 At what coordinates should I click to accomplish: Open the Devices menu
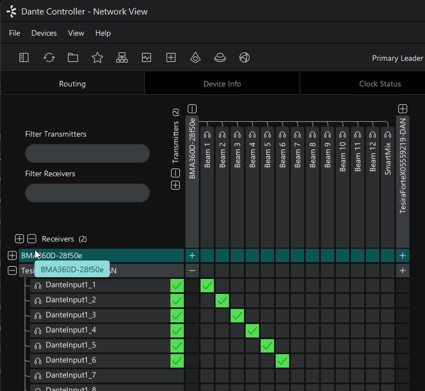click(44, 33)
